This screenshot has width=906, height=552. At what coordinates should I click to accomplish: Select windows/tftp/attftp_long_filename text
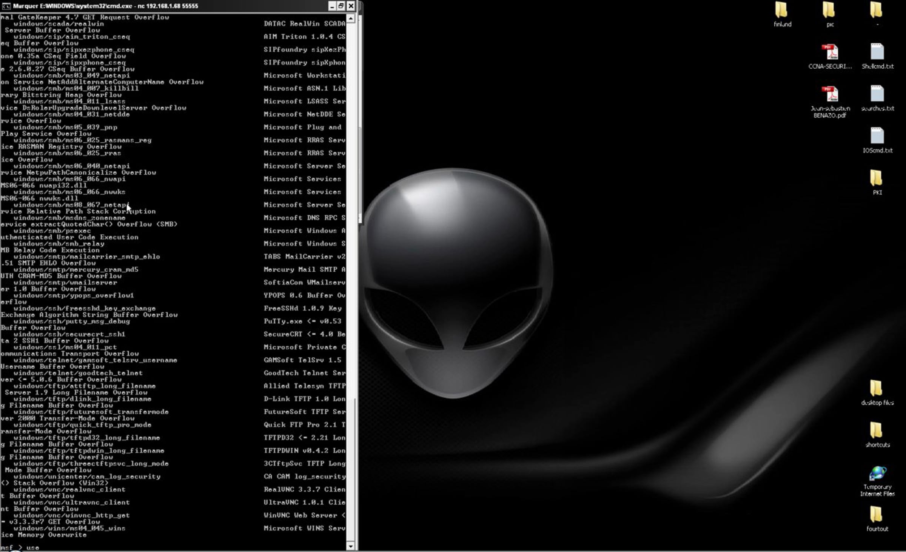point(85,386)
